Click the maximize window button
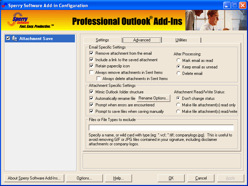Viewport: 248px width, 186px height. pyautogui.click(x=235, y=5)
